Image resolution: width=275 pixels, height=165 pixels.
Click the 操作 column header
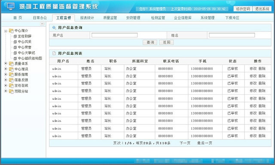tap(258, 61)
